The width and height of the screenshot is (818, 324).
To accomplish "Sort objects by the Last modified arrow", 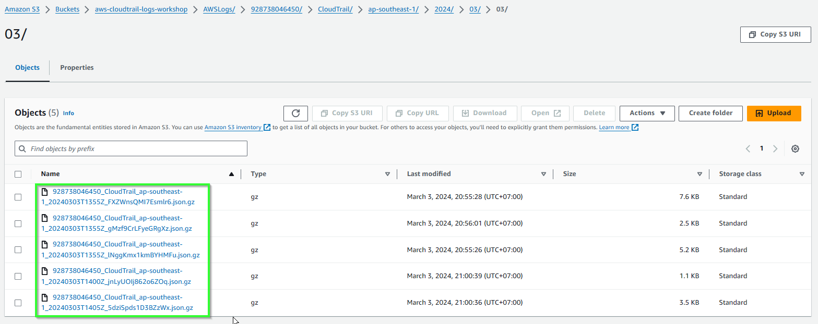I will coord(543,174).
